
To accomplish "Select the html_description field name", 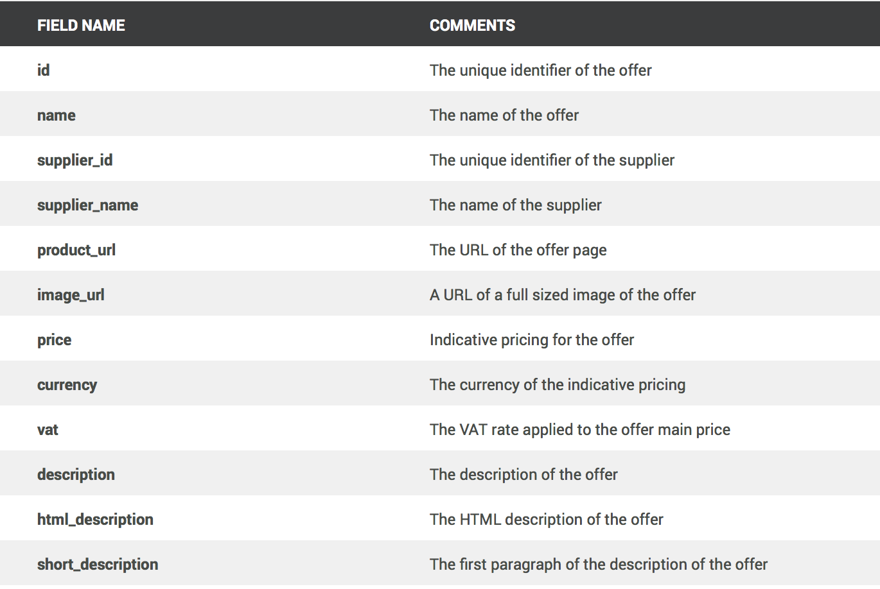I will pyautogui.click(x=96, y=520).
